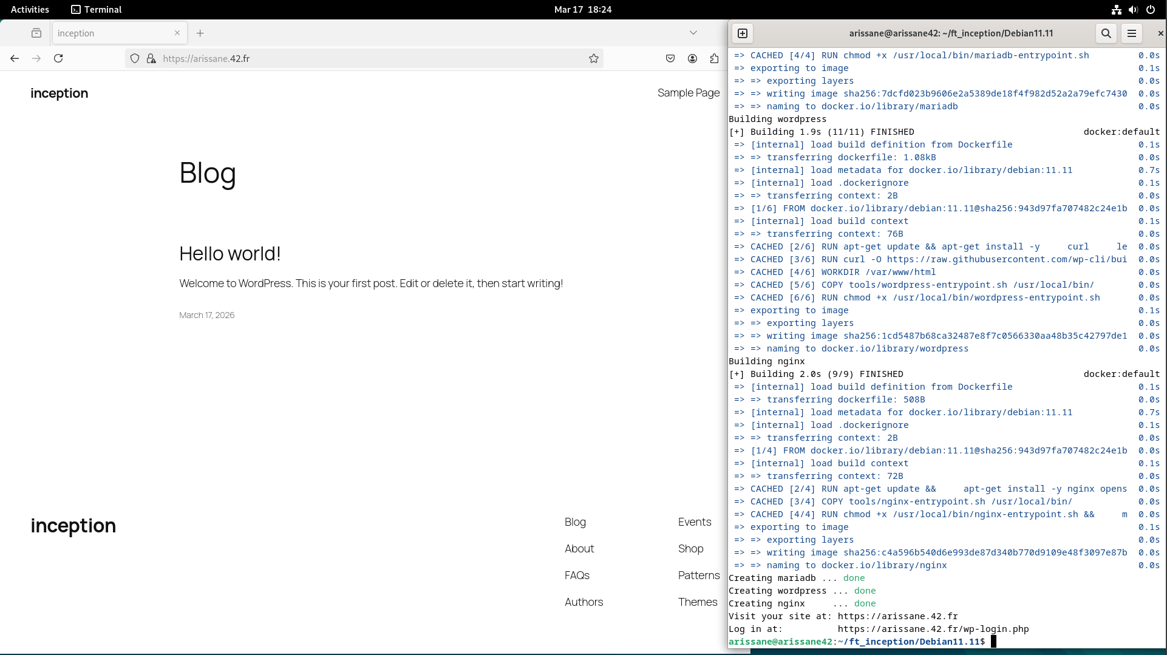1167x655 pixels.
Task: Open Terminal app menu in top bar
Action: click(96, 9)
